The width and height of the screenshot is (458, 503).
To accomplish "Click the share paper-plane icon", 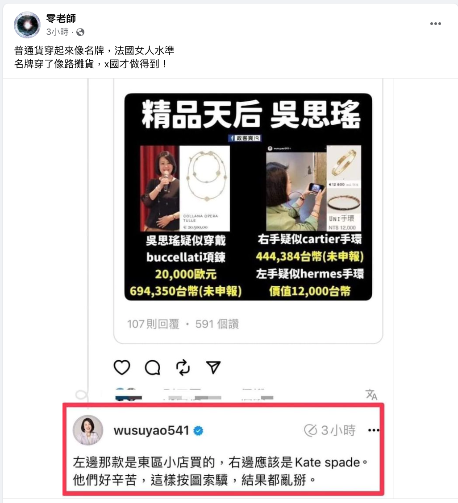I will (x=213, y=367).
